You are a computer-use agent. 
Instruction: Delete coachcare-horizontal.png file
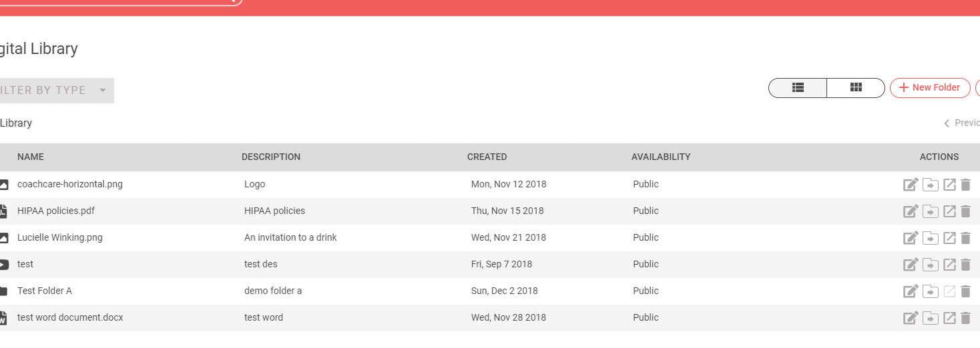[965, 185]
